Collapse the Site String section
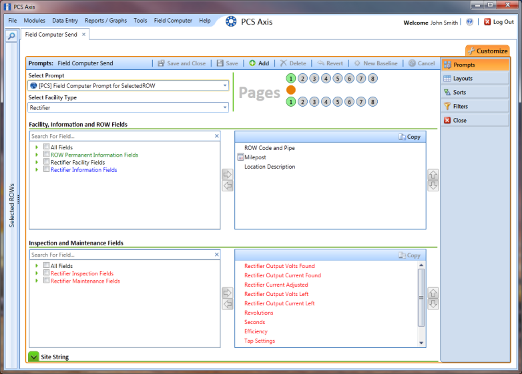522x374 pixels. 33,357
